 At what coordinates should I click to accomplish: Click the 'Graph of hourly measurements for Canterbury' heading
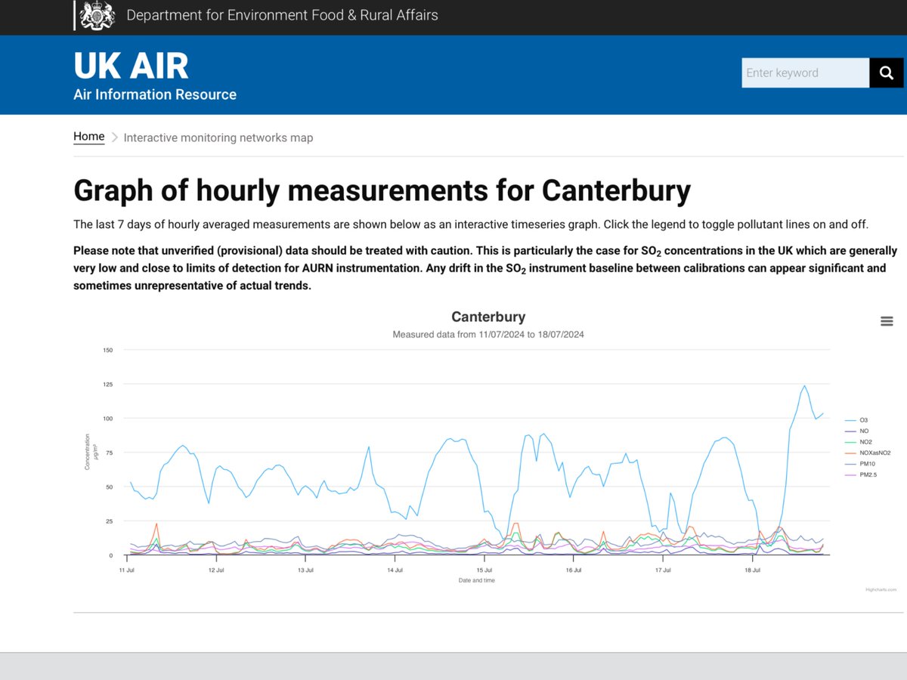(x=382, y=190)
